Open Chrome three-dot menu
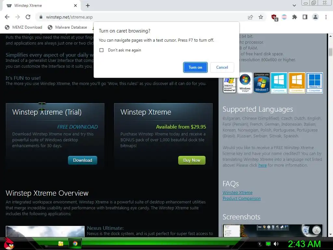 click(326, 17)
